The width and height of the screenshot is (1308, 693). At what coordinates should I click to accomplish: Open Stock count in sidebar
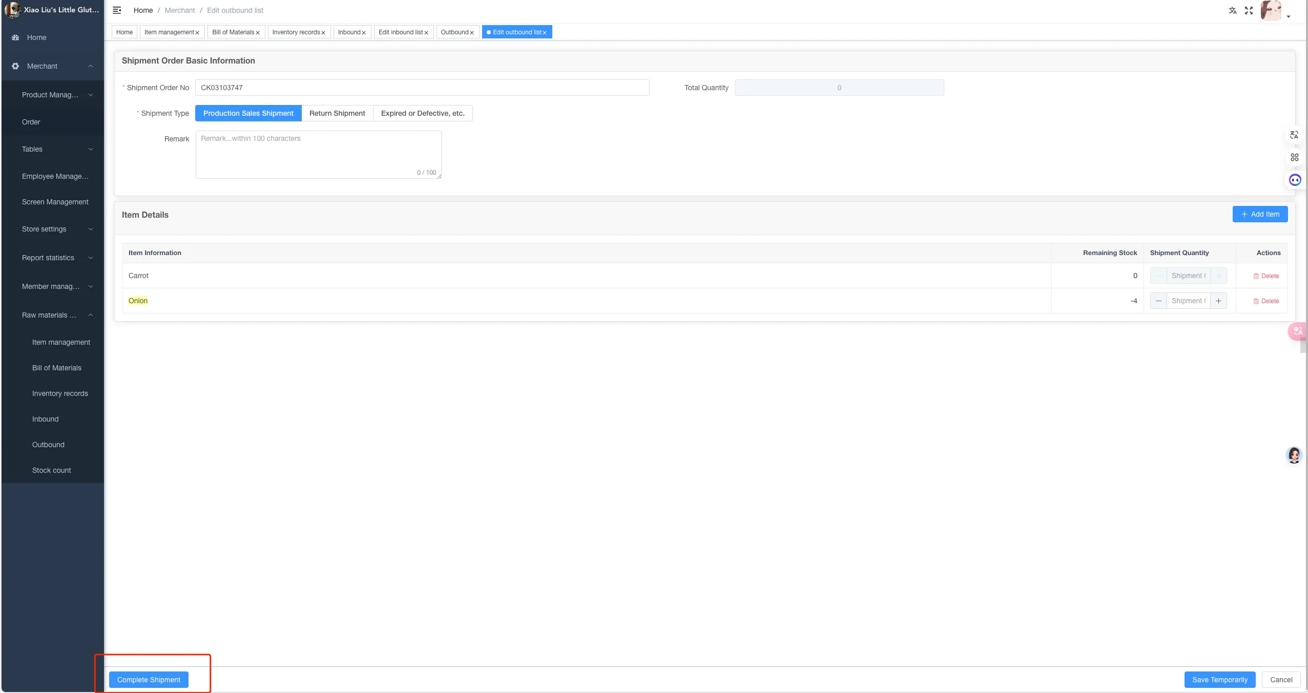point(53,470)
